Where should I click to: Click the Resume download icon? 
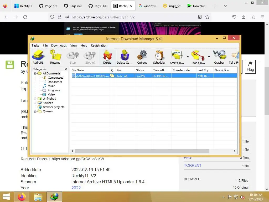click(x=55, y=57)
